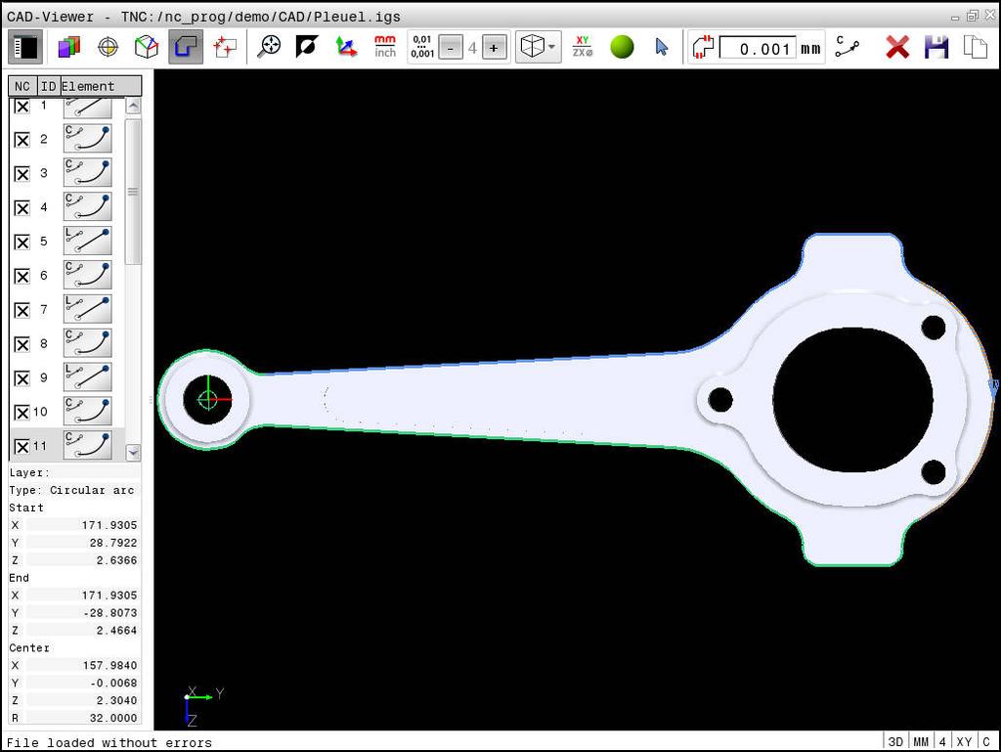Uncheck NC checkbox for element 5
1001x752 pixels.
22,242
